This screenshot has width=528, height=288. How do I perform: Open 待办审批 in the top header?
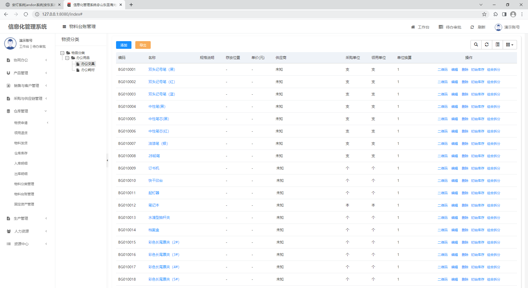[x=450, y=27]
